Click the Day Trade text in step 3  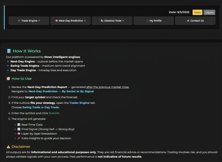click(x=53, y=107)
